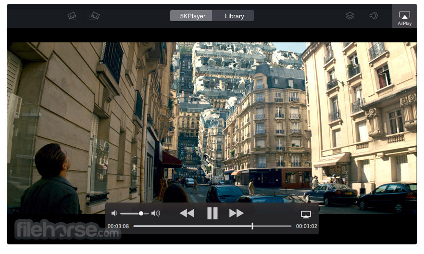Click the speaker sound icon in top bar
The image size is (424, 254).
(x=374, y=16)
